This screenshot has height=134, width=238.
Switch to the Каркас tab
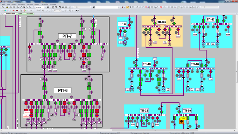[x=20, y=13]
